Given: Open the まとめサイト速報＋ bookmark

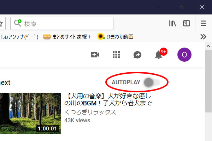Looking at the screenshot, I should (x=68, y=36).
